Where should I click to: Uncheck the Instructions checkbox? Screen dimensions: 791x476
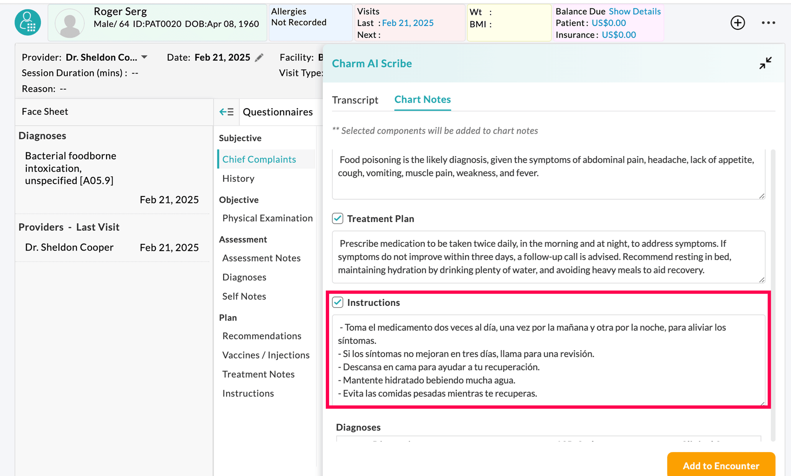pyautogui.click(x=338, y=302)
